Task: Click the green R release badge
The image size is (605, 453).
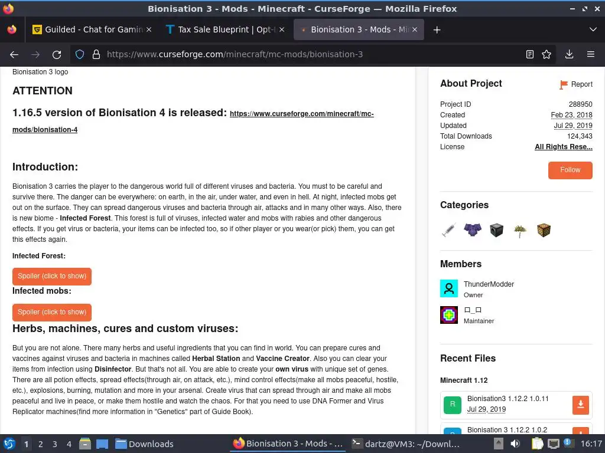Action: point(453,405)
